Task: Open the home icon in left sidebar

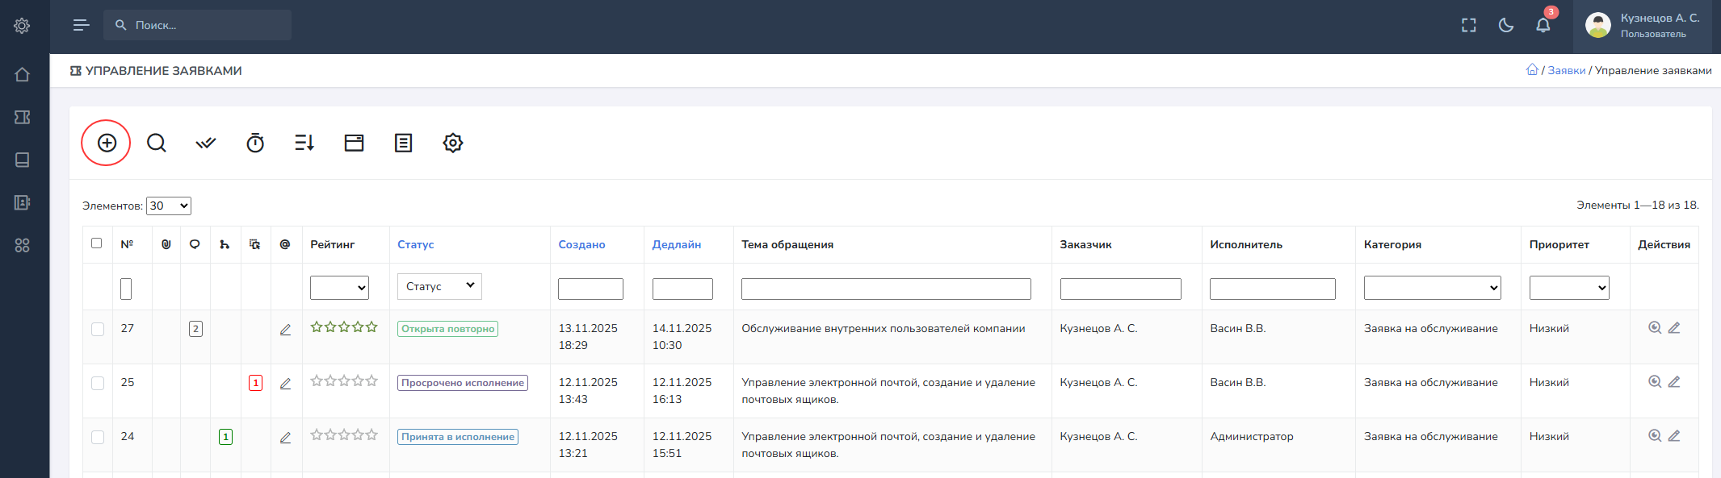Action: click(x=23, y=74)
